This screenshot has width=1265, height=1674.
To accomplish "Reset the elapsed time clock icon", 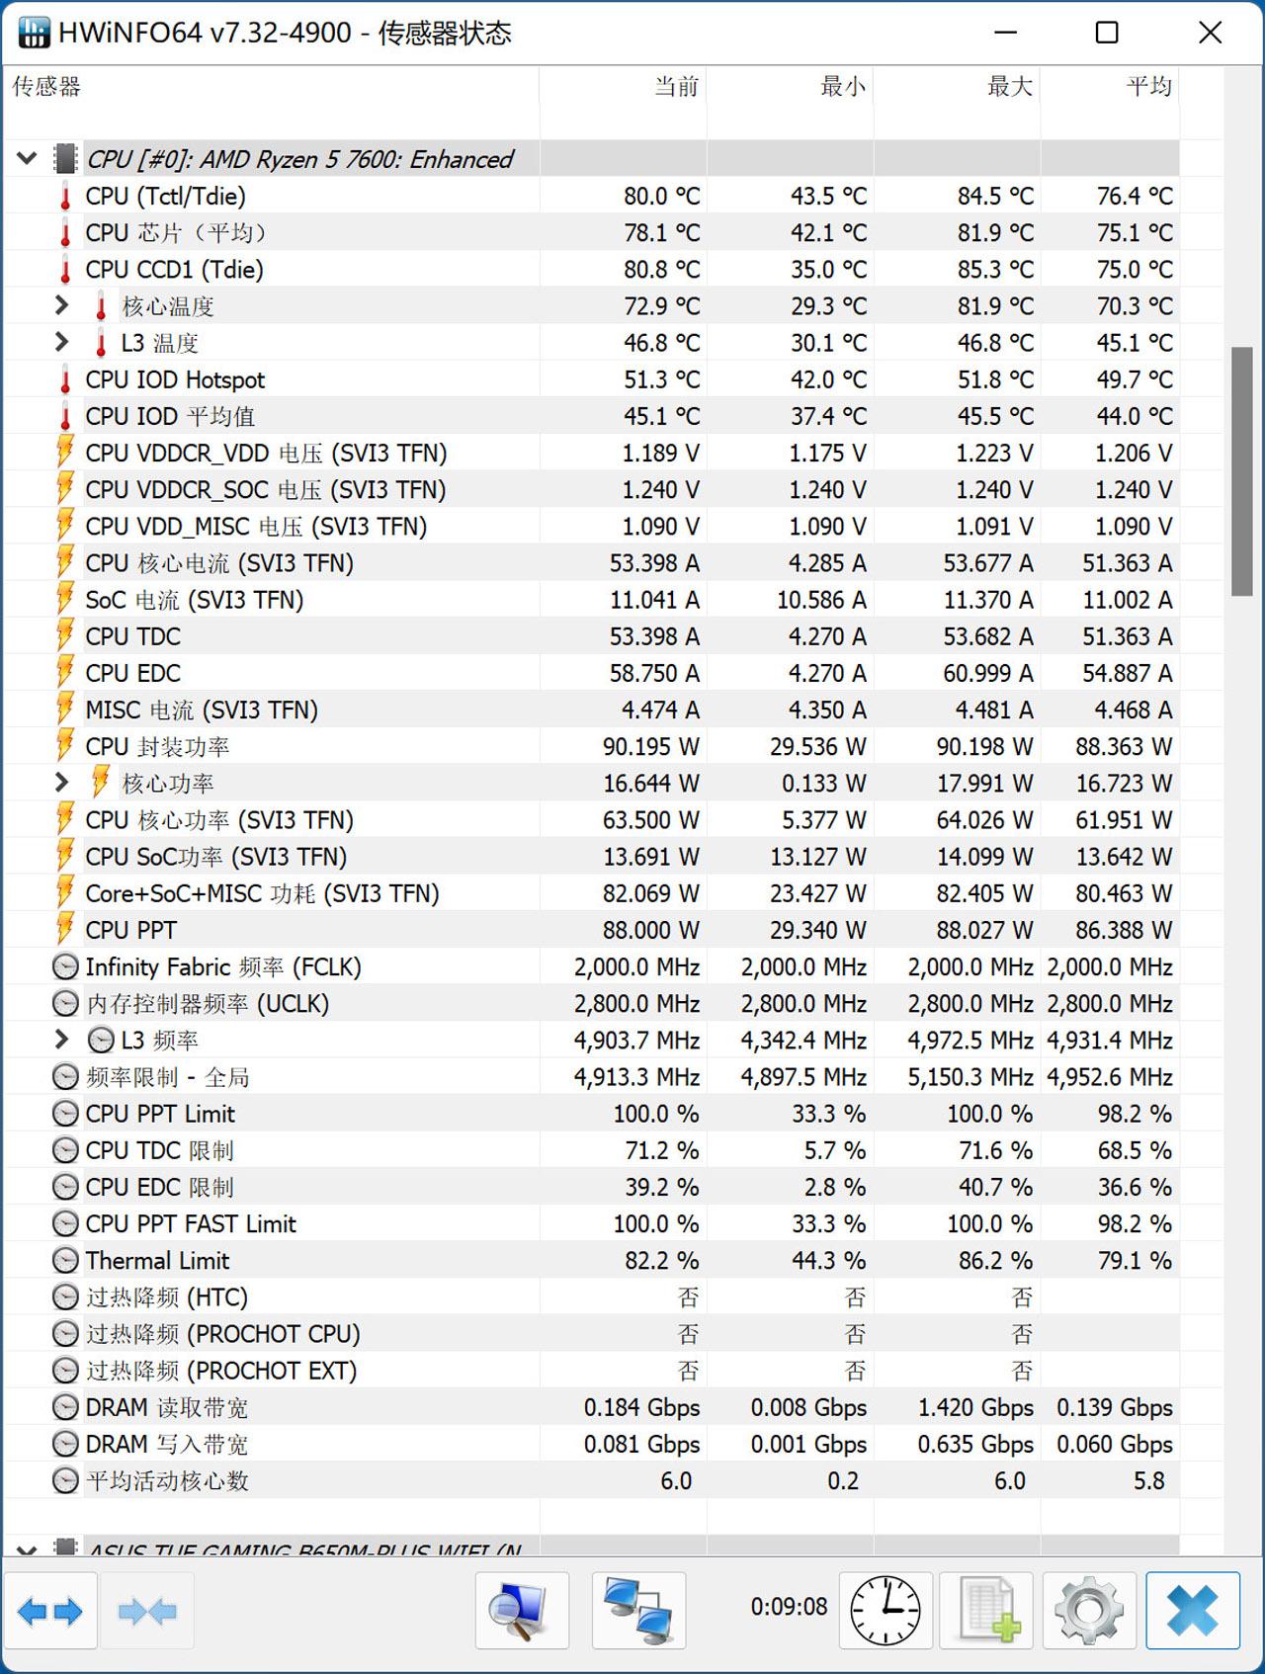I will [885, 1610].
